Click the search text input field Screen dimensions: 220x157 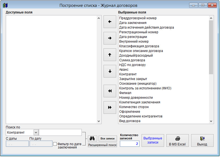click(x=60, y=132)
